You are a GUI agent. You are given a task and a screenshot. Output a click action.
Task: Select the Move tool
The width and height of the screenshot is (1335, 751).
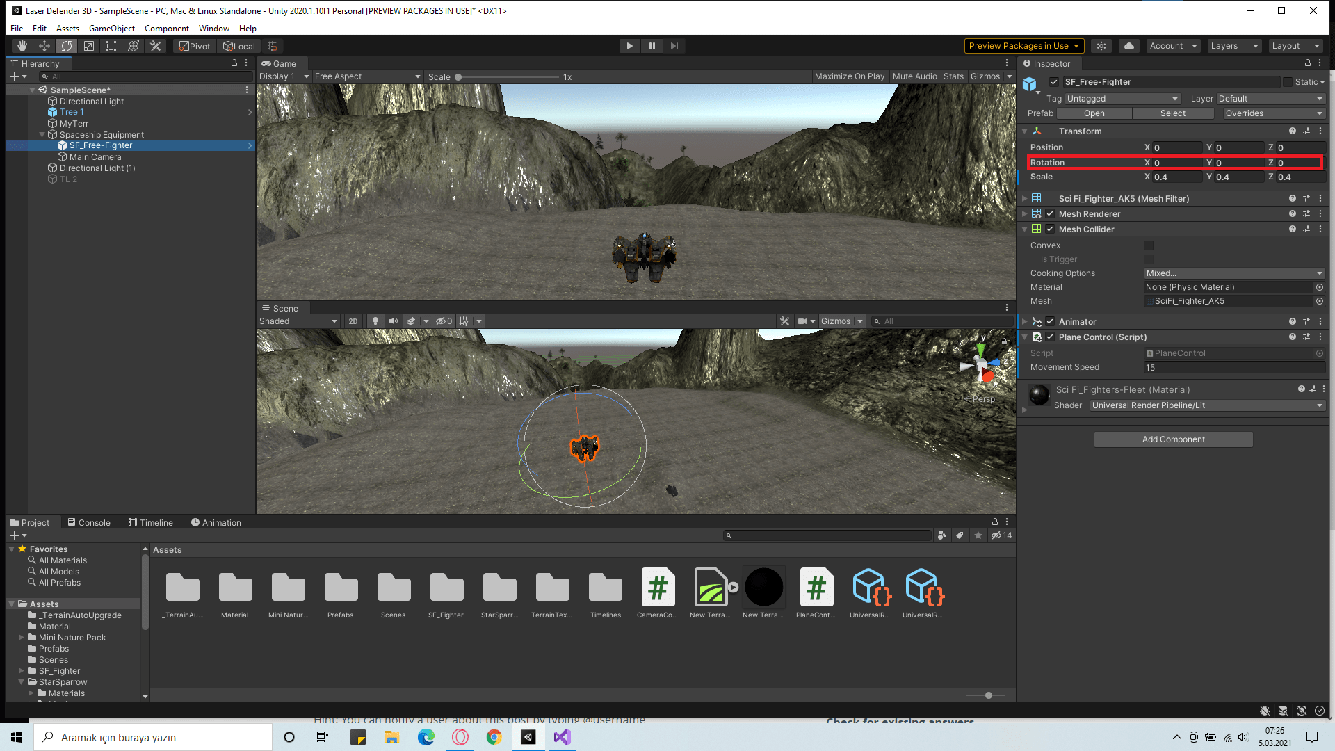[44, 46]
